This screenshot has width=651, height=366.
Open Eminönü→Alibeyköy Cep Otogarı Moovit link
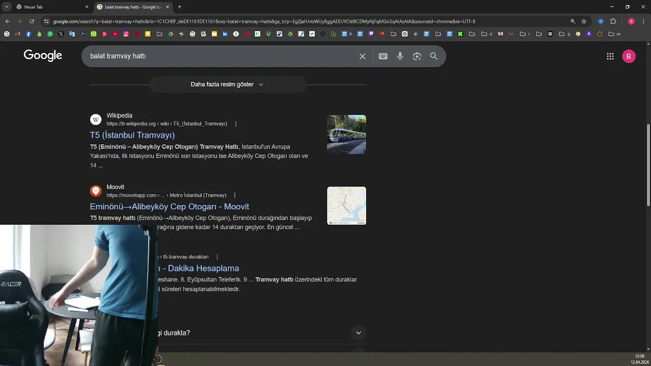click(169, 206)
